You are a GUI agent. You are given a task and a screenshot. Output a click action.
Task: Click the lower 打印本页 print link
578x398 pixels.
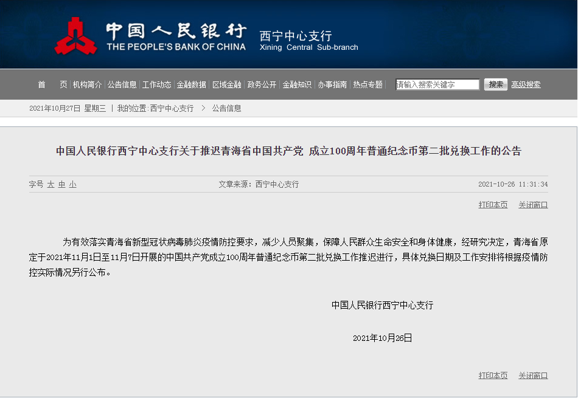493,376
